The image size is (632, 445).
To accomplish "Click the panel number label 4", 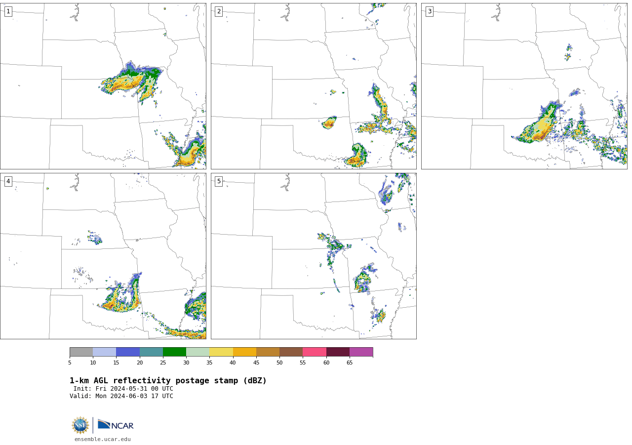I will pos(8,181).
